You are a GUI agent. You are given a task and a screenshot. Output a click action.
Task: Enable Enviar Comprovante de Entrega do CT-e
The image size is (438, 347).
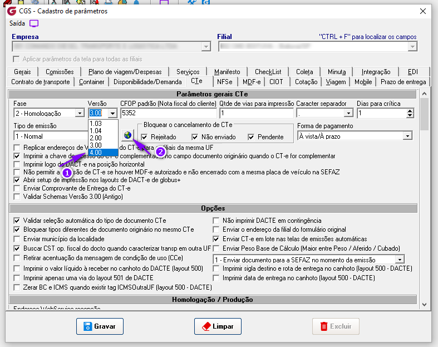17,188
